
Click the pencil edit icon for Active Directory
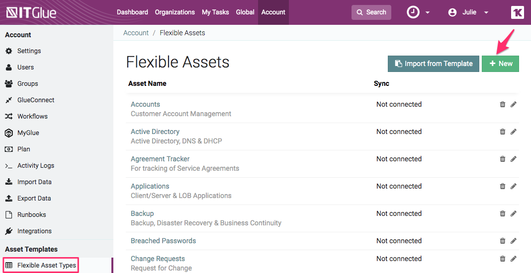click(x=514, y=132)
